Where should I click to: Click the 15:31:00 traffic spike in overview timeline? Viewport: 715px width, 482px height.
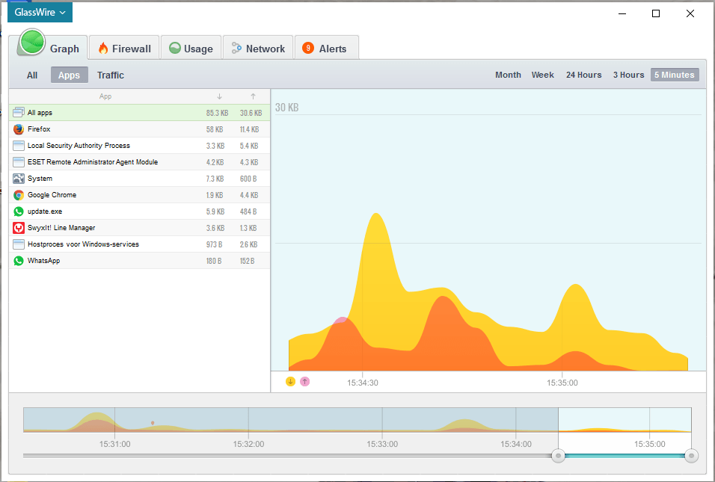pyautogui.click(x=96, y=421)
